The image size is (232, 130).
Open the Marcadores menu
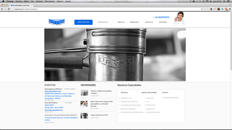[x=50, y=1]
